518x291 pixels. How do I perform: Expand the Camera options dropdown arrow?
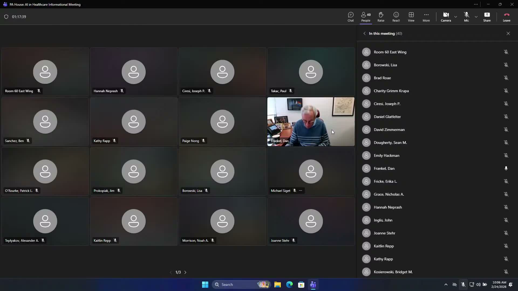[x=456, y=17]
